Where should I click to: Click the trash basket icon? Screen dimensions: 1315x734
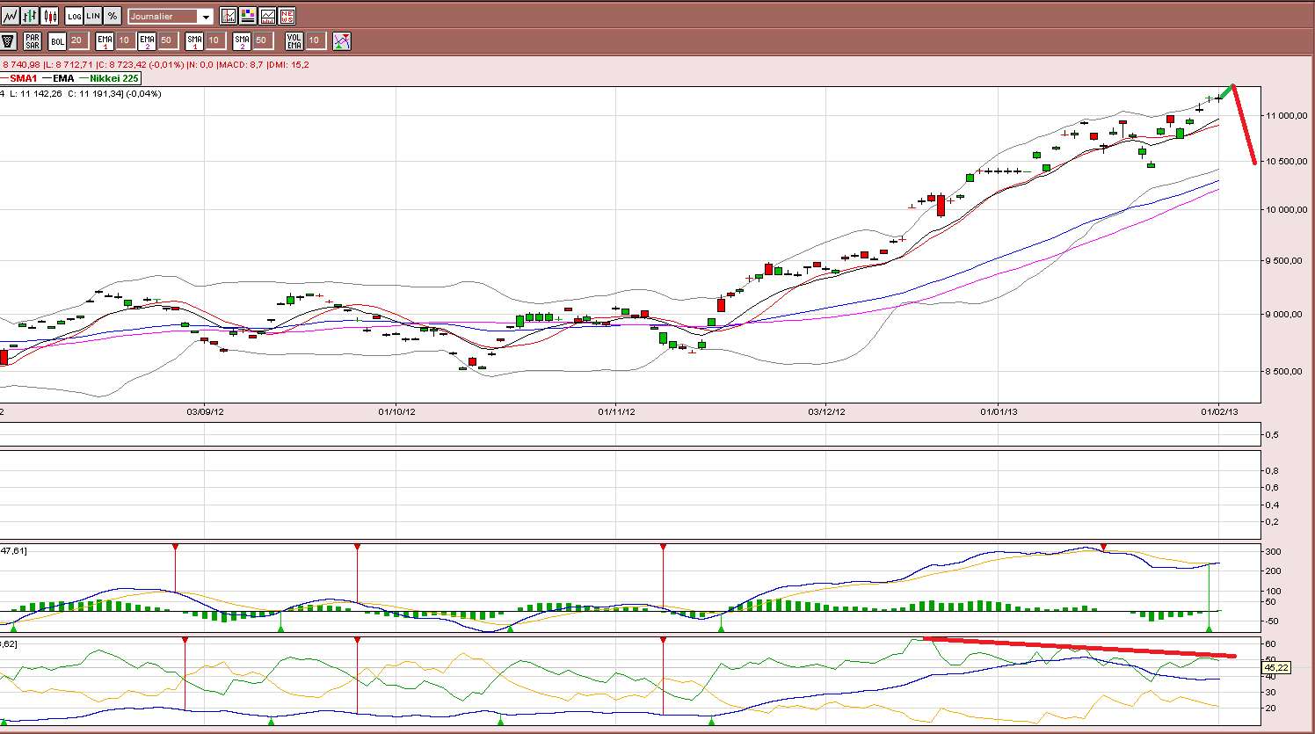9,40
